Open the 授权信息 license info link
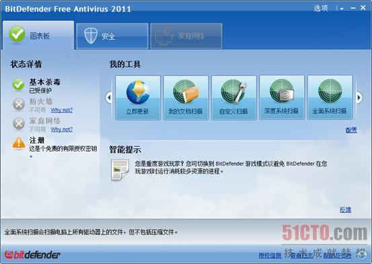The height and width of the screenshot is (264, 372). 270,256
